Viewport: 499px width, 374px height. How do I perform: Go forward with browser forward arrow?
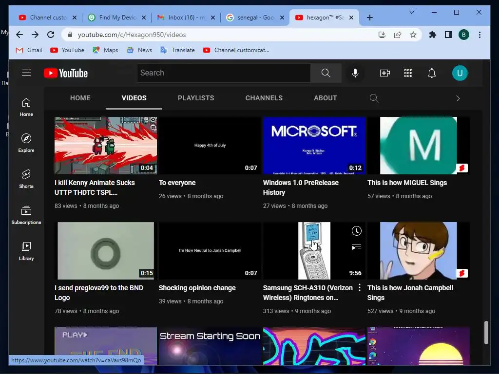pos(35,35)
